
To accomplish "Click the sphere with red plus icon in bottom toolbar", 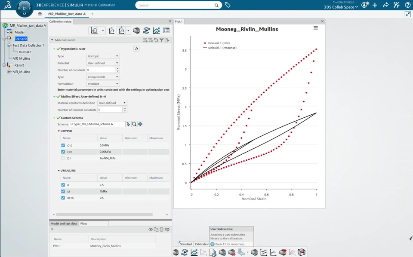I will (x=283, y=253).
